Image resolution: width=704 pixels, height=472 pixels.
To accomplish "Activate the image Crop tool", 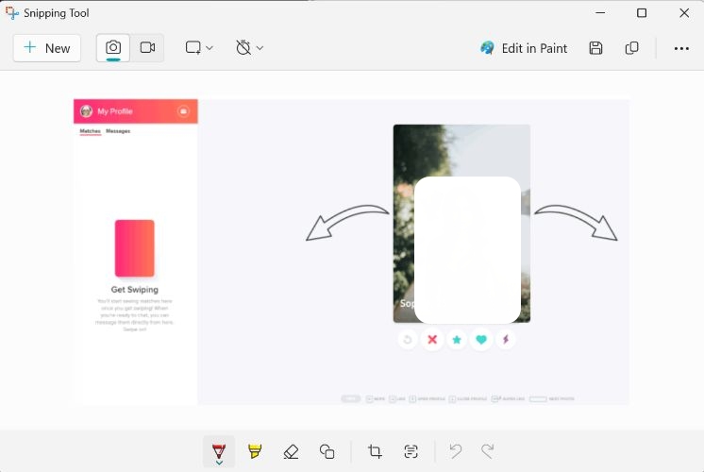I will pos(375,451).
